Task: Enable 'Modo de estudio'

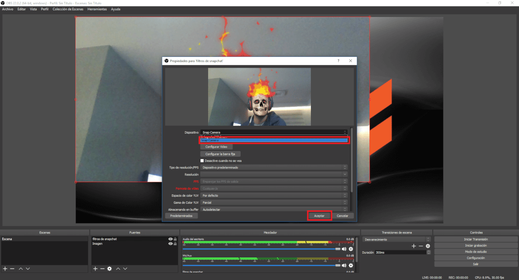Action: tap(476, 252)
